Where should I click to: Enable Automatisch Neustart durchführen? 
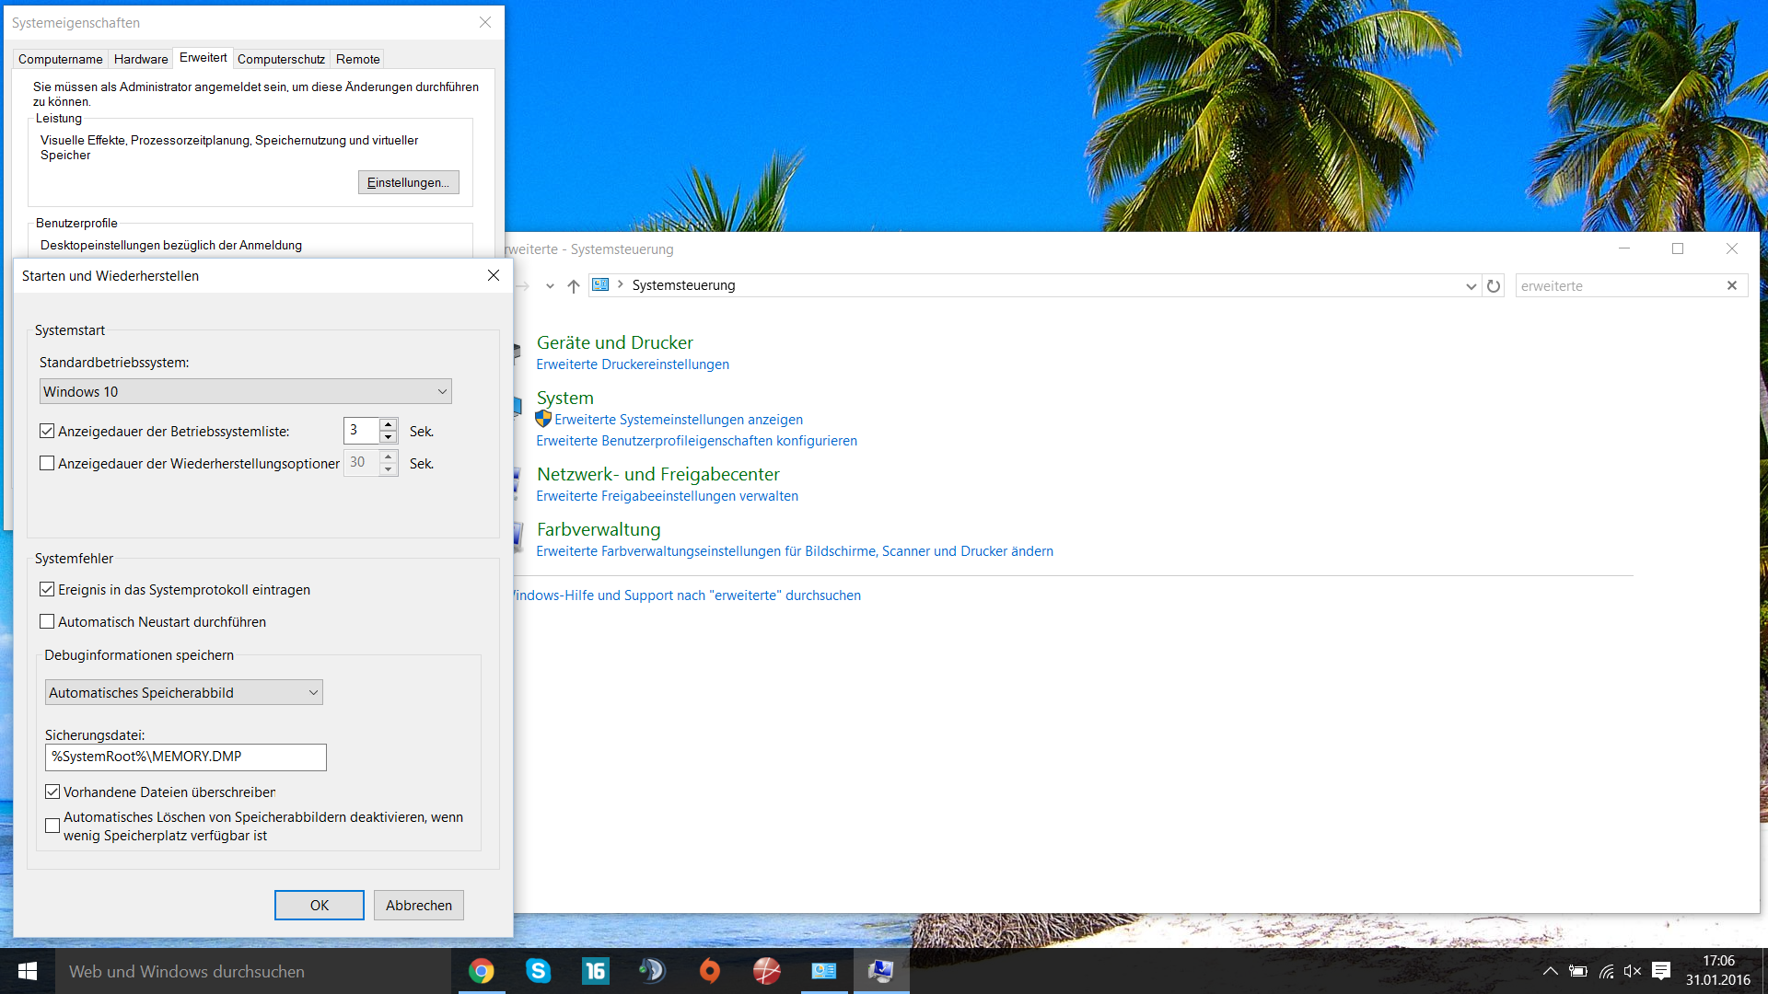coord(47,622)
